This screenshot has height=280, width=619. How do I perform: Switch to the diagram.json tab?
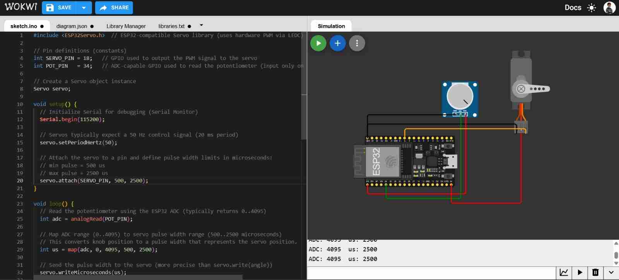point(75,26)
